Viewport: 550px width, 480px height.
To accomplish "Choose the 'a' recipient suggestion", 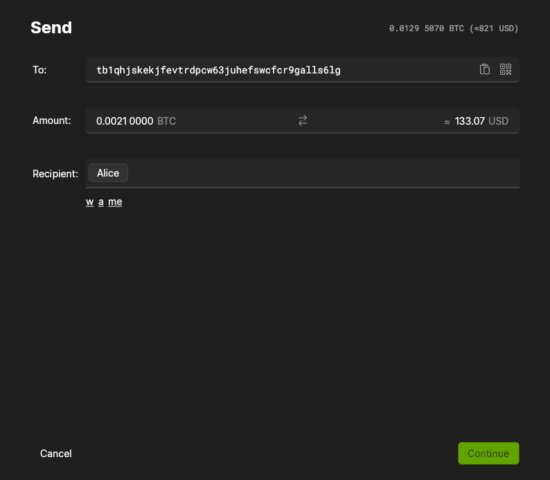I will 101,202.
